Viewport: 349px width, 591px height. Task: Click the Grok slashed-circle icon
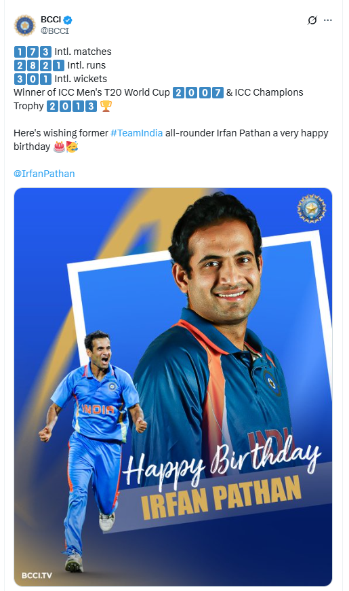tap(312, 20)
